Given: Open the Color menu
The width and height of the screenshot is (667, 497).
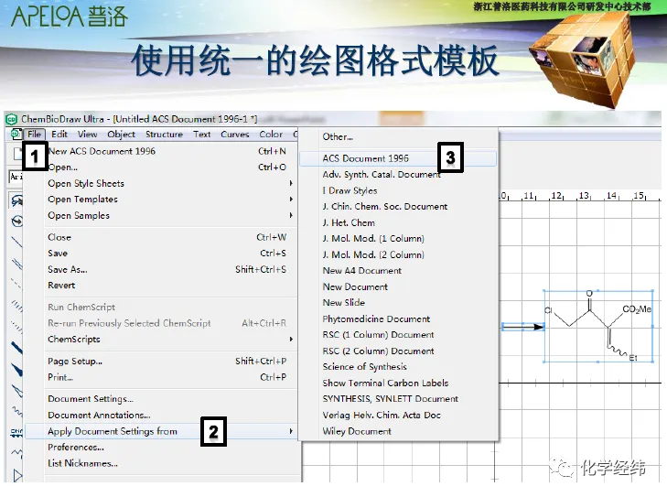Looking at the screenshot, I should tap(271, 135).
